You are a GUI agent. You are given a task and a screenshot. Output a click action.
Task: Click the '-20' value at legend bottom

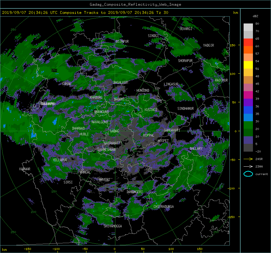click(258, 151)
